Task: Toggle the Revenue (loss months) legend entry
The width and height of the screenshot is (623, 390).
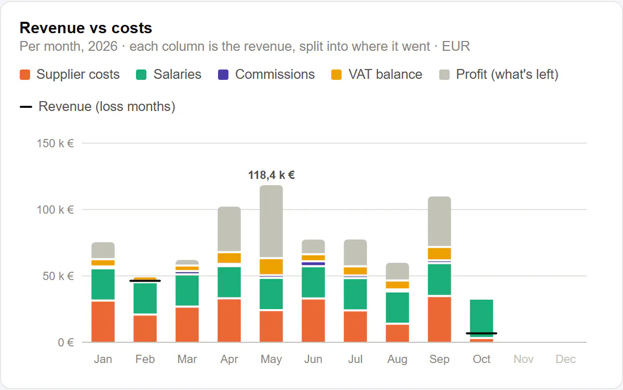Action: tap(98, 107)
